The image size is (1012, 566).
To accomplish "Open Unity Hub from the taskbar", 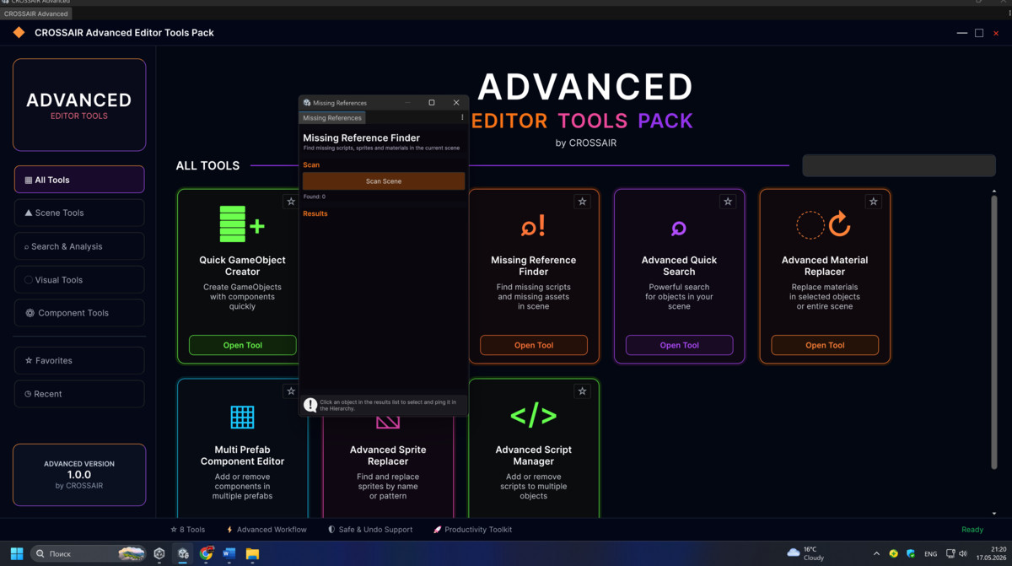I will pos(159,553).
